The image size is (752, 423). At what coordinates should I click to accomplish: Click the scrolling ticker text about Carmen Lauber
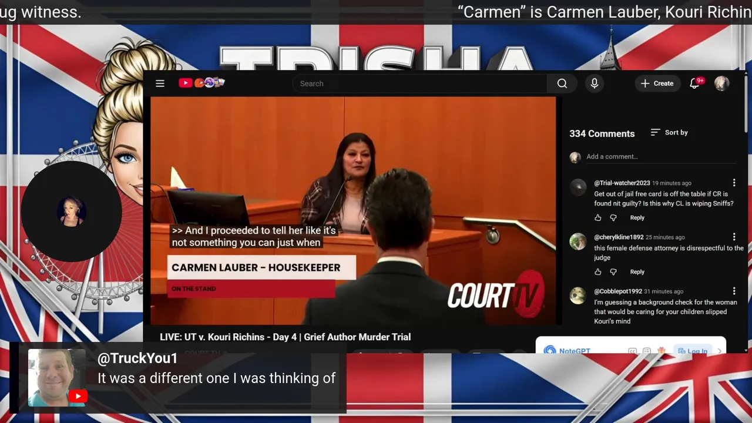click(x=605, y=12)
